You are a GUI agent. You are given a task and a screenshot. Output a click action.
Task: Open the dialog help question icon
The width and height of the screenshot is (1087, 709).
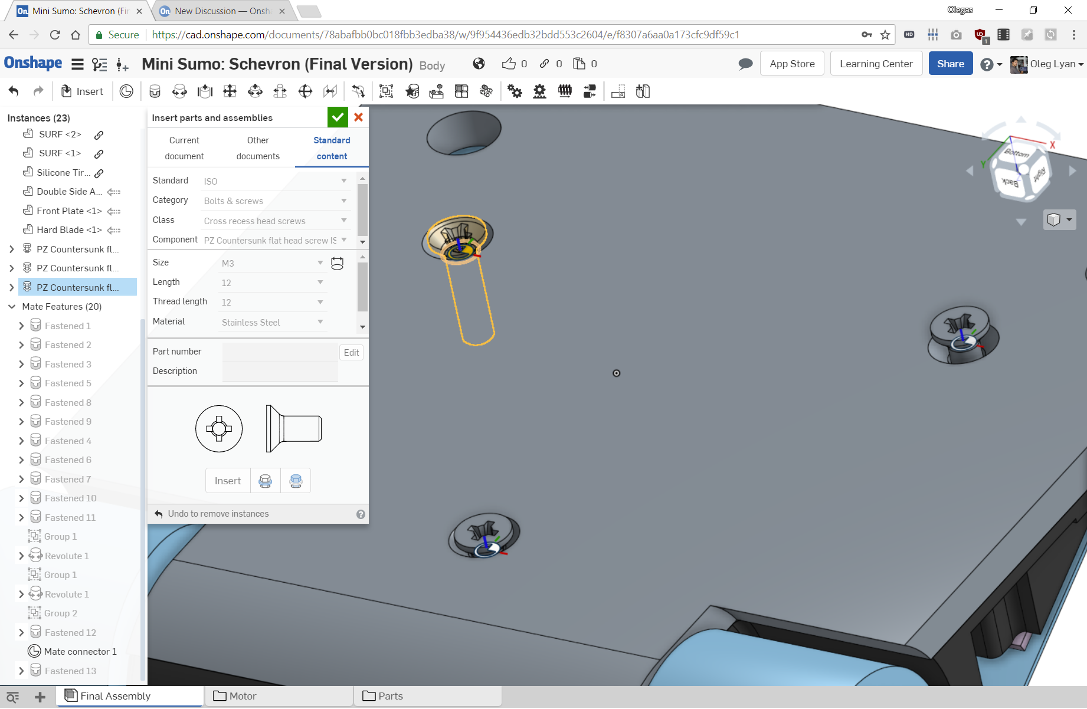point(361,514)
